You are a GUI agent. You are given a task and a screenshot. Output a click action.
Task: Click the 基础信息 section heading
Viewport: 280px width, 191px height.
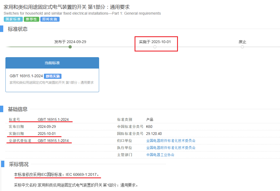coord(18,109)
